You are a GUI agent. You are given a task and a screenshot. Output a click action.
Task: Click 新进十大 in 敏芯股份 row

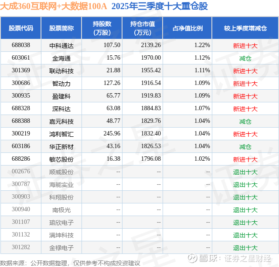[x=245, y=159]
